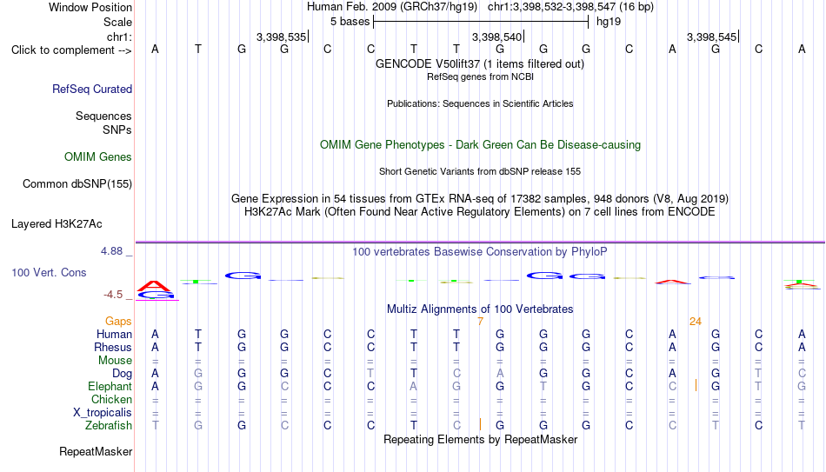Click the orange gap count 7
Viewport: 826px width, 472px height.
(481, 322)
